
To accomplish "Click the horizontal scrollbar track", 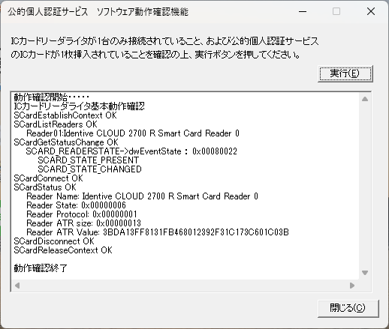I will point(185,286).
